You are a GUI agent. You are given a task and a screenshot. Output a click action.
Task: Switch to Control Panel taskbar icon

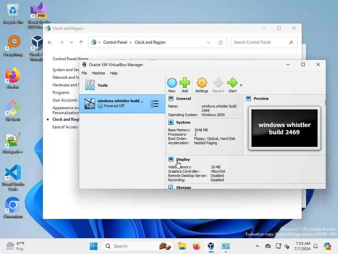pos(226,246)
